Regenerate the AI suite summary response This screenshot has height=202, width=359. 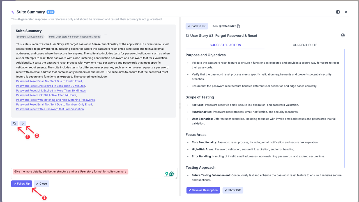23,123
